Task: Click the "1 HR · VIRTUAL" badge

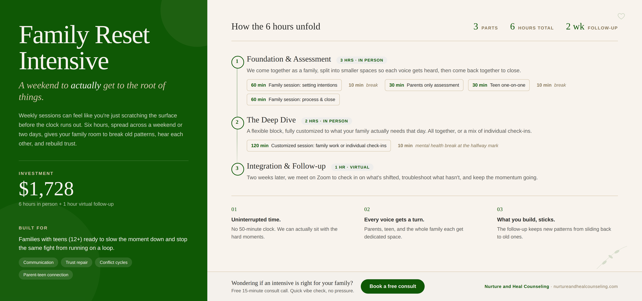Action: coord(352,167)
